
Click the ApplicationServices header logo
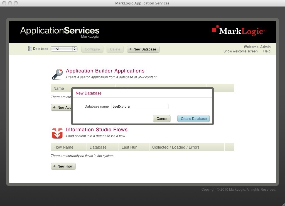pyautogui.click(x=60, y=32)
